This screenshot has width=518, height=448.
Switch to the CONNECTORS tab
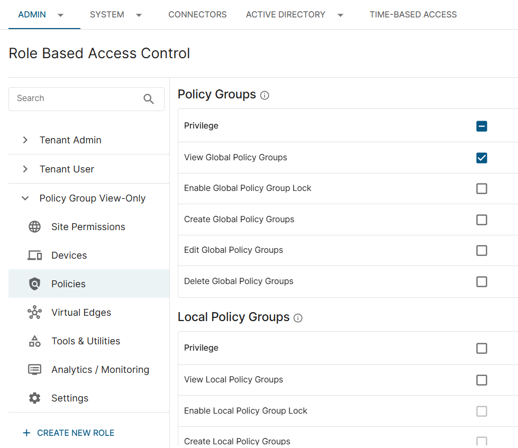coord(197,15)
